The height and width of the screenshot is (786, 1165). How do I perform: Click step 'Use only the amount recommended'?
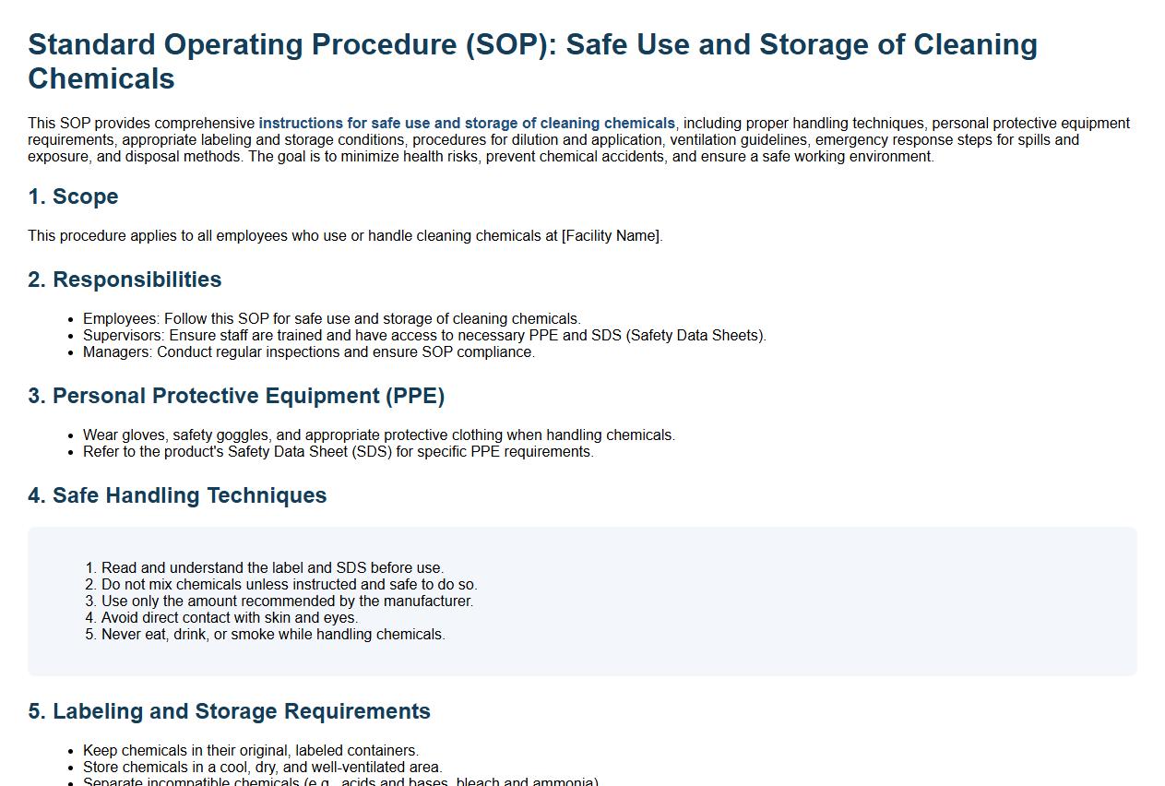(x=287, y=601)
